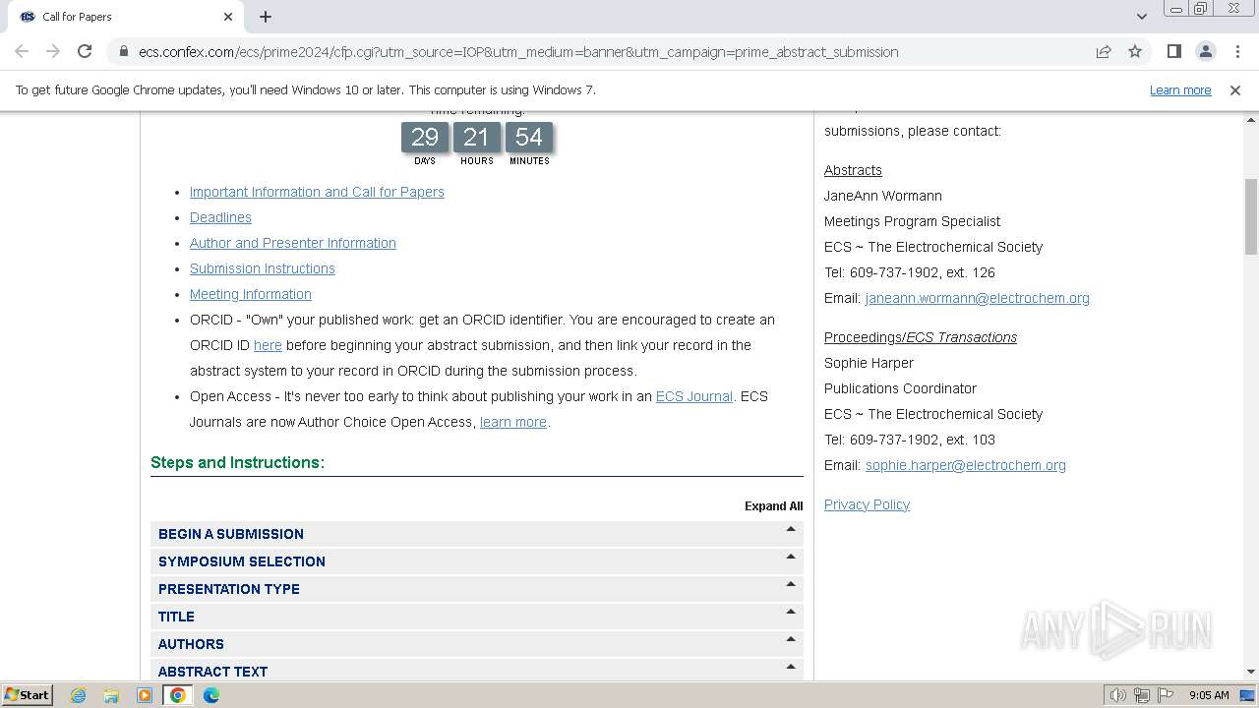Select the name 'JaneAnn Wormann'
The image size is (1259, 708).
883,196
